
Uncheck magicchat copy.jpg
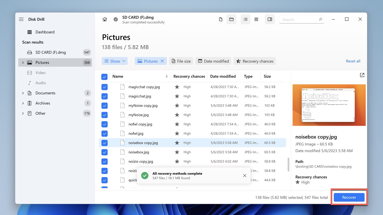coord(105,87)
